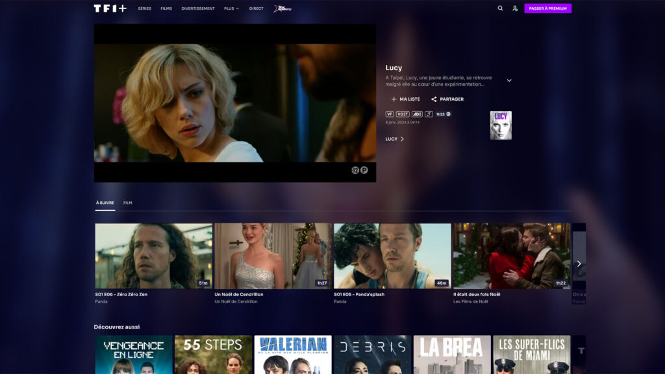Open the SÉRIES menu item
Screen dimensions: 665x374
point(144,9)
